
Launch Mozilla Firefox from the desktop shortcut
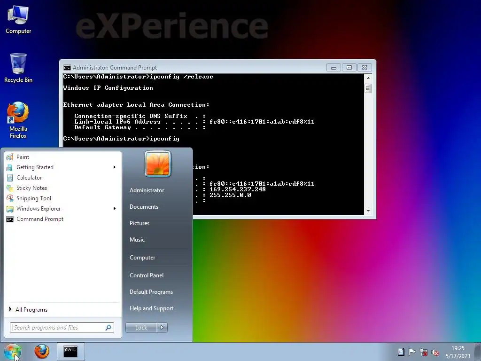[18, 120]
